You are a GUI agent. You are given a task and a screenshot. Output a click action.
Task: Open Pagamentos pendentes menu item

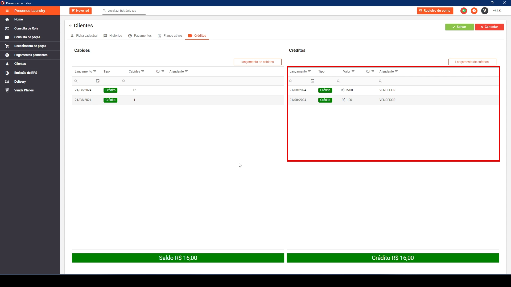[x=30, y=55]
